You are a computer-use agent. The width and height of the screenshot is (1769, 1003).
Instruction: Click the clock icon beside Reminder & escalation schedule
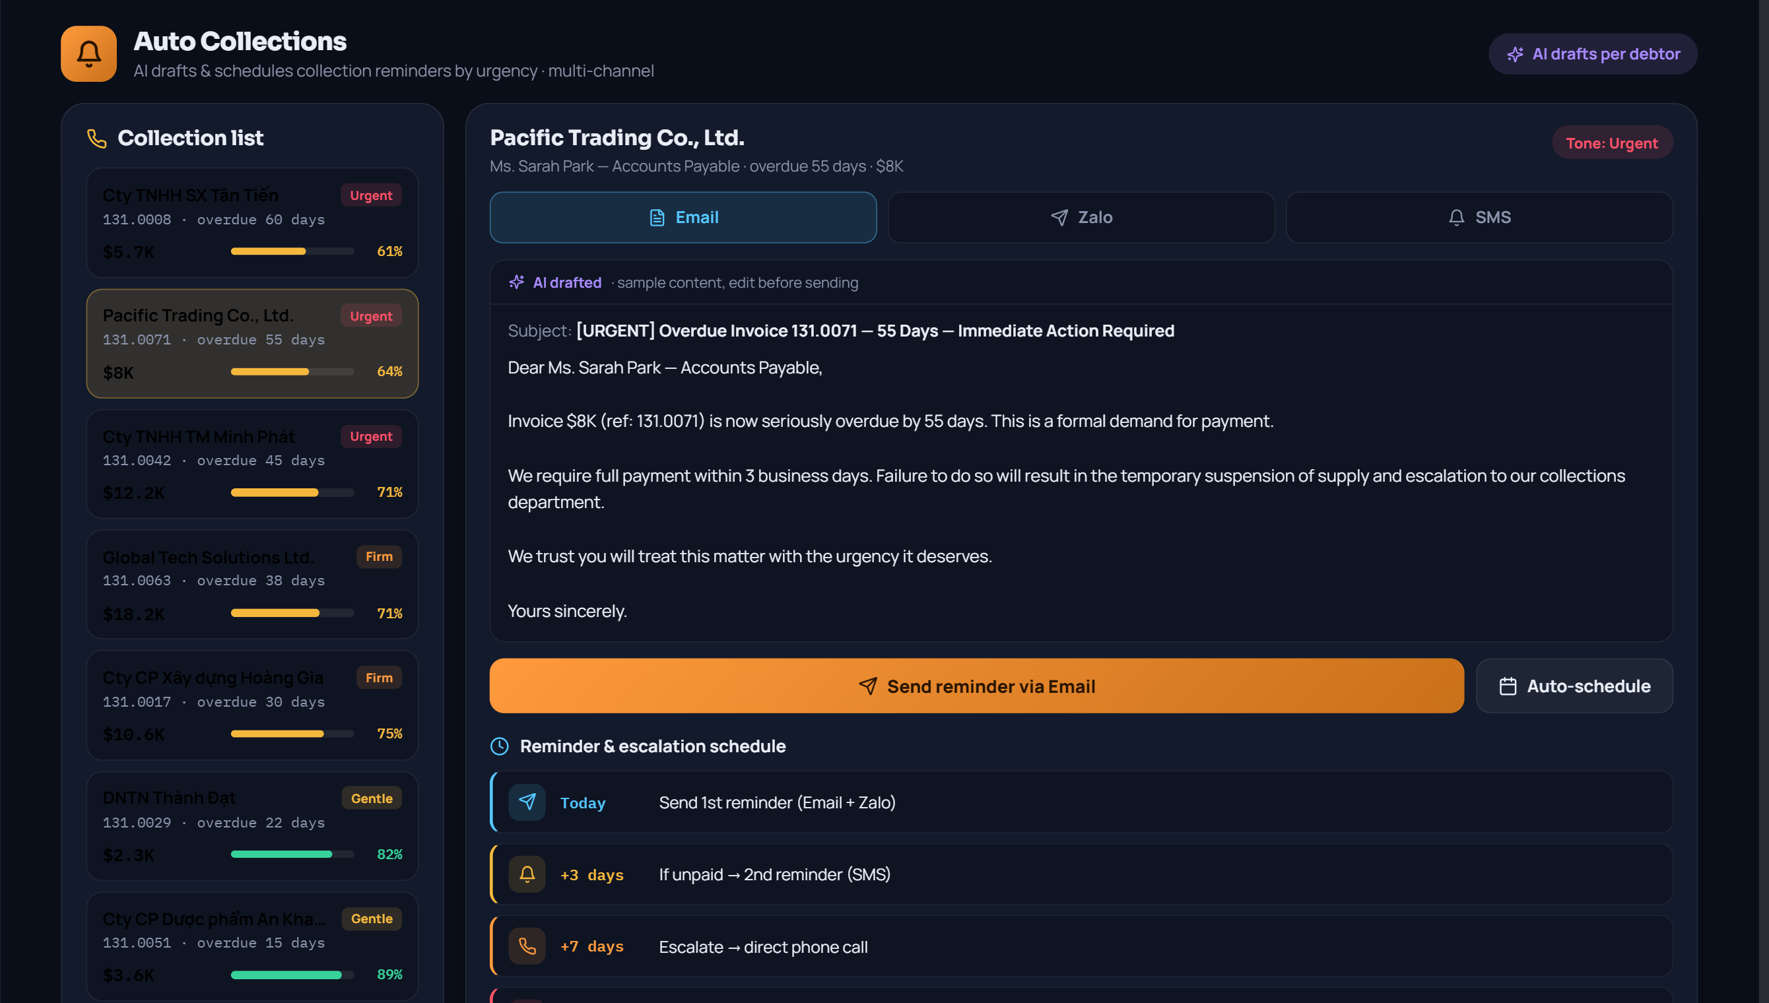[500, 746]
